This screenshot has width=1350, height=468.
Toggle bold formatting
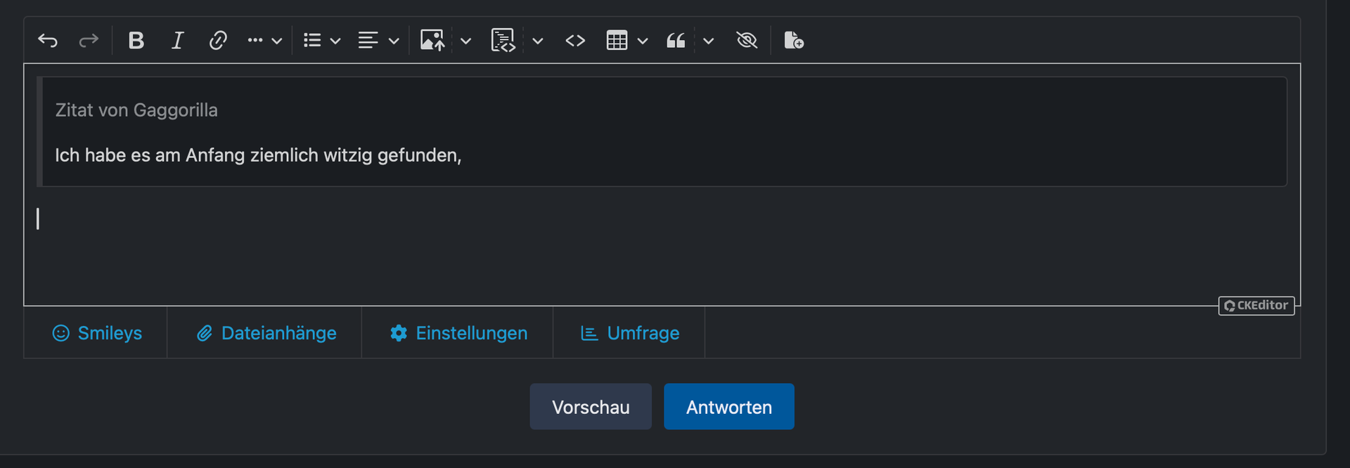(x=136, y=41)
